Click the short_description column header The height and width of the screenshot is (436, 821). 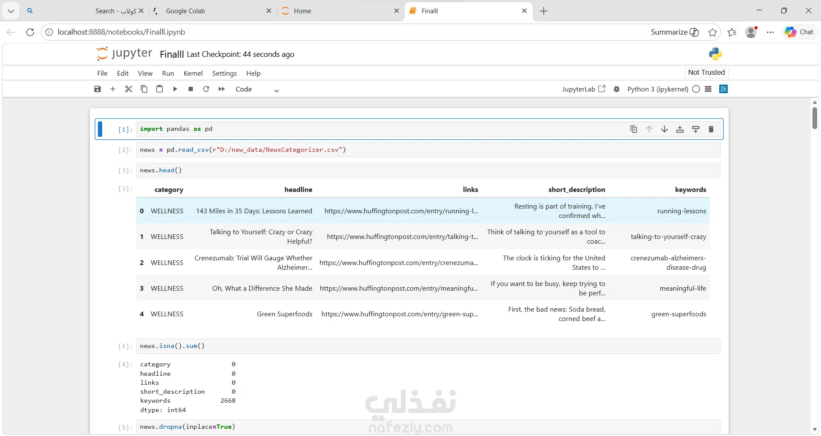(576, 189)
